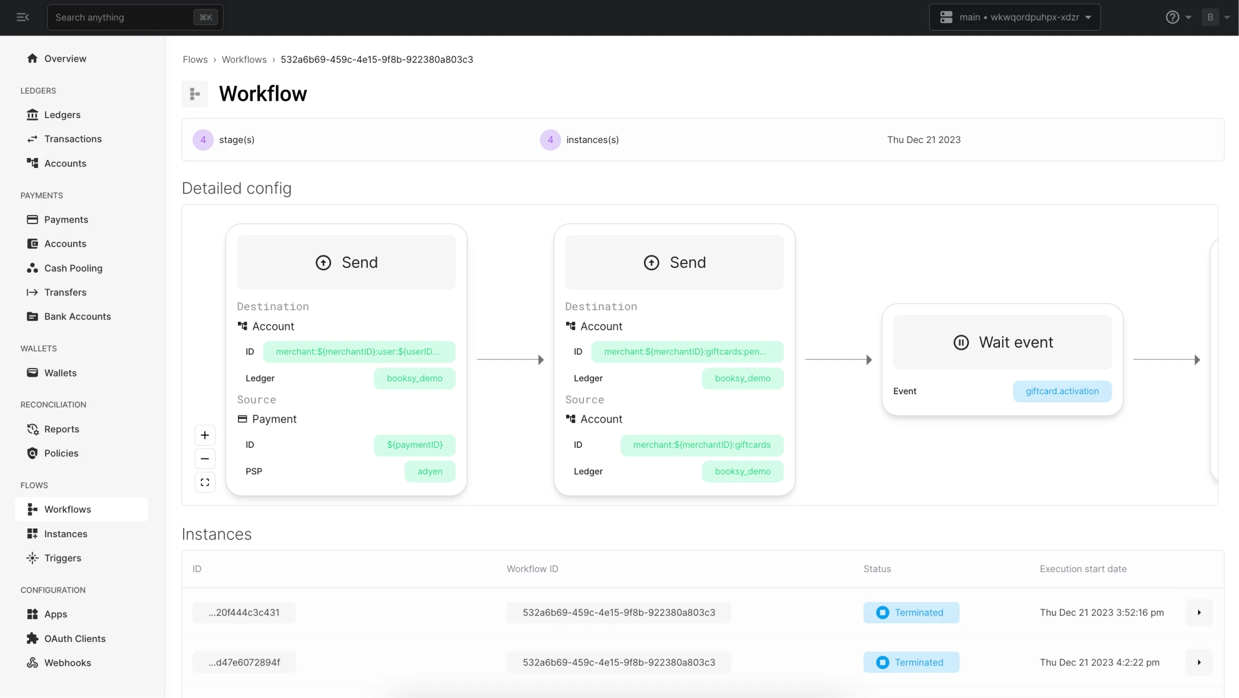Select Transactions in the Ledgers section

[x=73, y=139]
